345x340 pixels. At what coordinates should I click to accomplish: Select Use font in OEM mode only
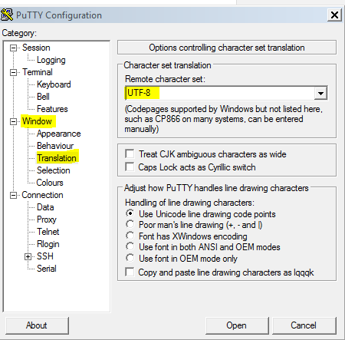(130, 258)
